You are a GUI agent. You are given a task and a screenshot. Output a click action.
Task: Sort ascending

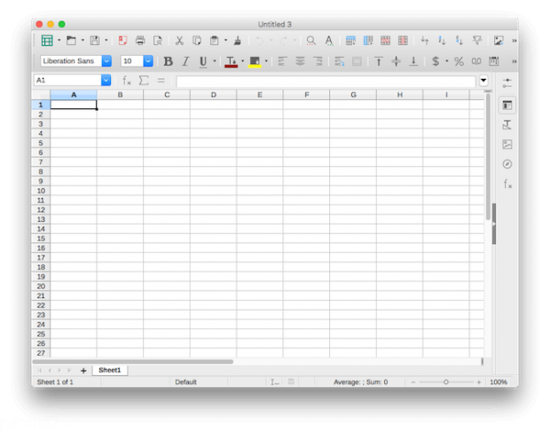click(442, 41)
